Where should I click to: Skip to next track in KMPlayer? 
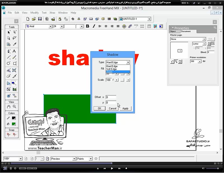click(x=119, y=168)
